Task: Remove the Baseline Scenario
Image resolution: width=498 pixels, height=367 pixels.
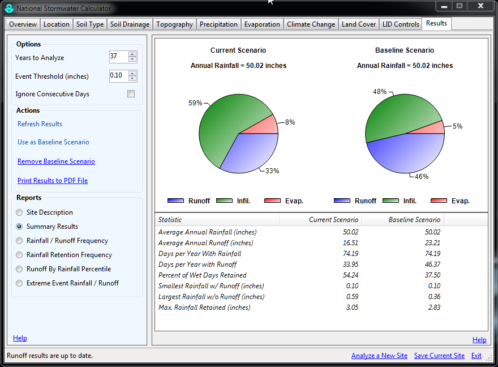Action: tap(56, 161)
